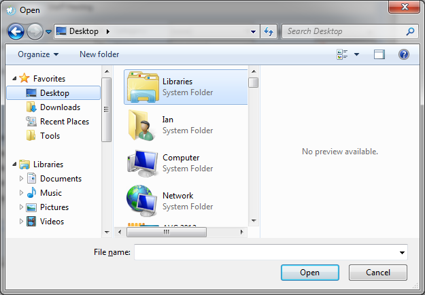The width and height of the screenshot is (425, 295).
Task: Select the Network item name
Action: pos(177,196)
